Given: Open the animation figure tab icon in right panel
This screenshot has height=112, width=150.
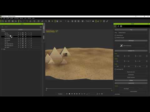Looking at the screenshot, I should pos(118,26).
